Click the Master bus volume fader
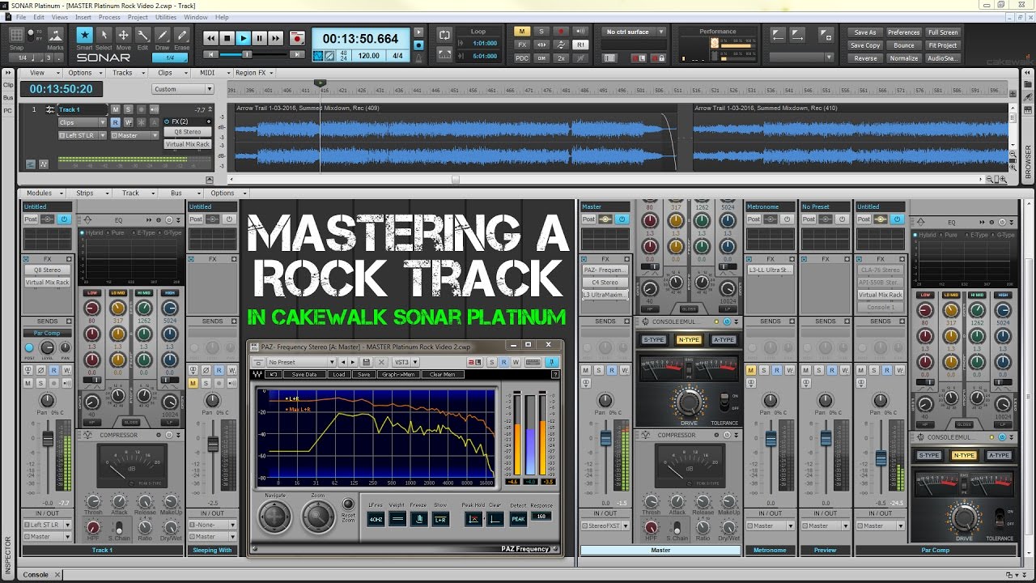Image resolution: width=1036 pixels, height=583 pixels. click(x=605, y=438)
